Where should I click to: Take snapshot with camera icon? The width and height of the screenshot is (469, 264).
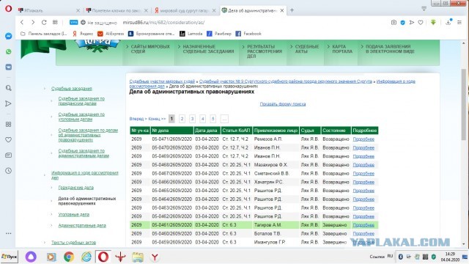[x=394, y=23]
